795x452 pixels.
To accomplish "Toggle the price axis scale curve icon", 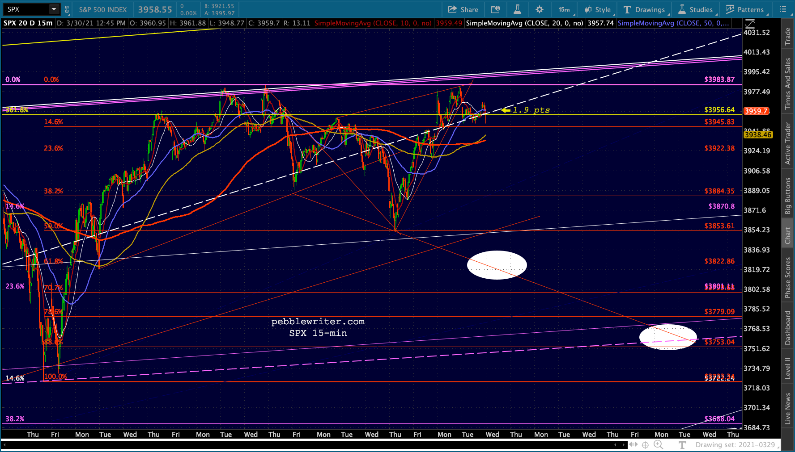I will click(x=750, y=23).
